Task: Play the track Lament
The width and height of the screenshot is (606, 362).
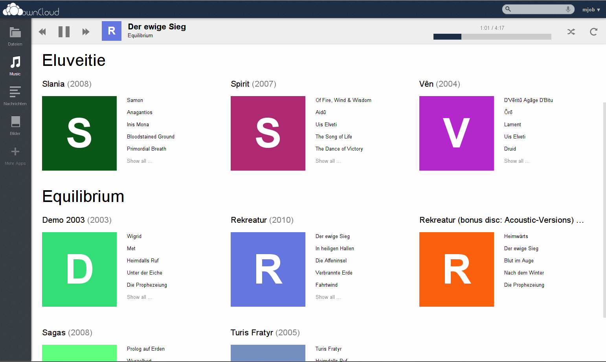Action: 512,125
